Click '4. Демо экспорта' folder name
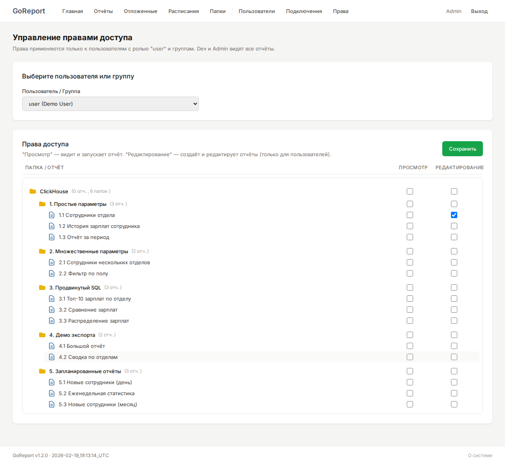The image size is (505, 465). [x=72, y=335]
